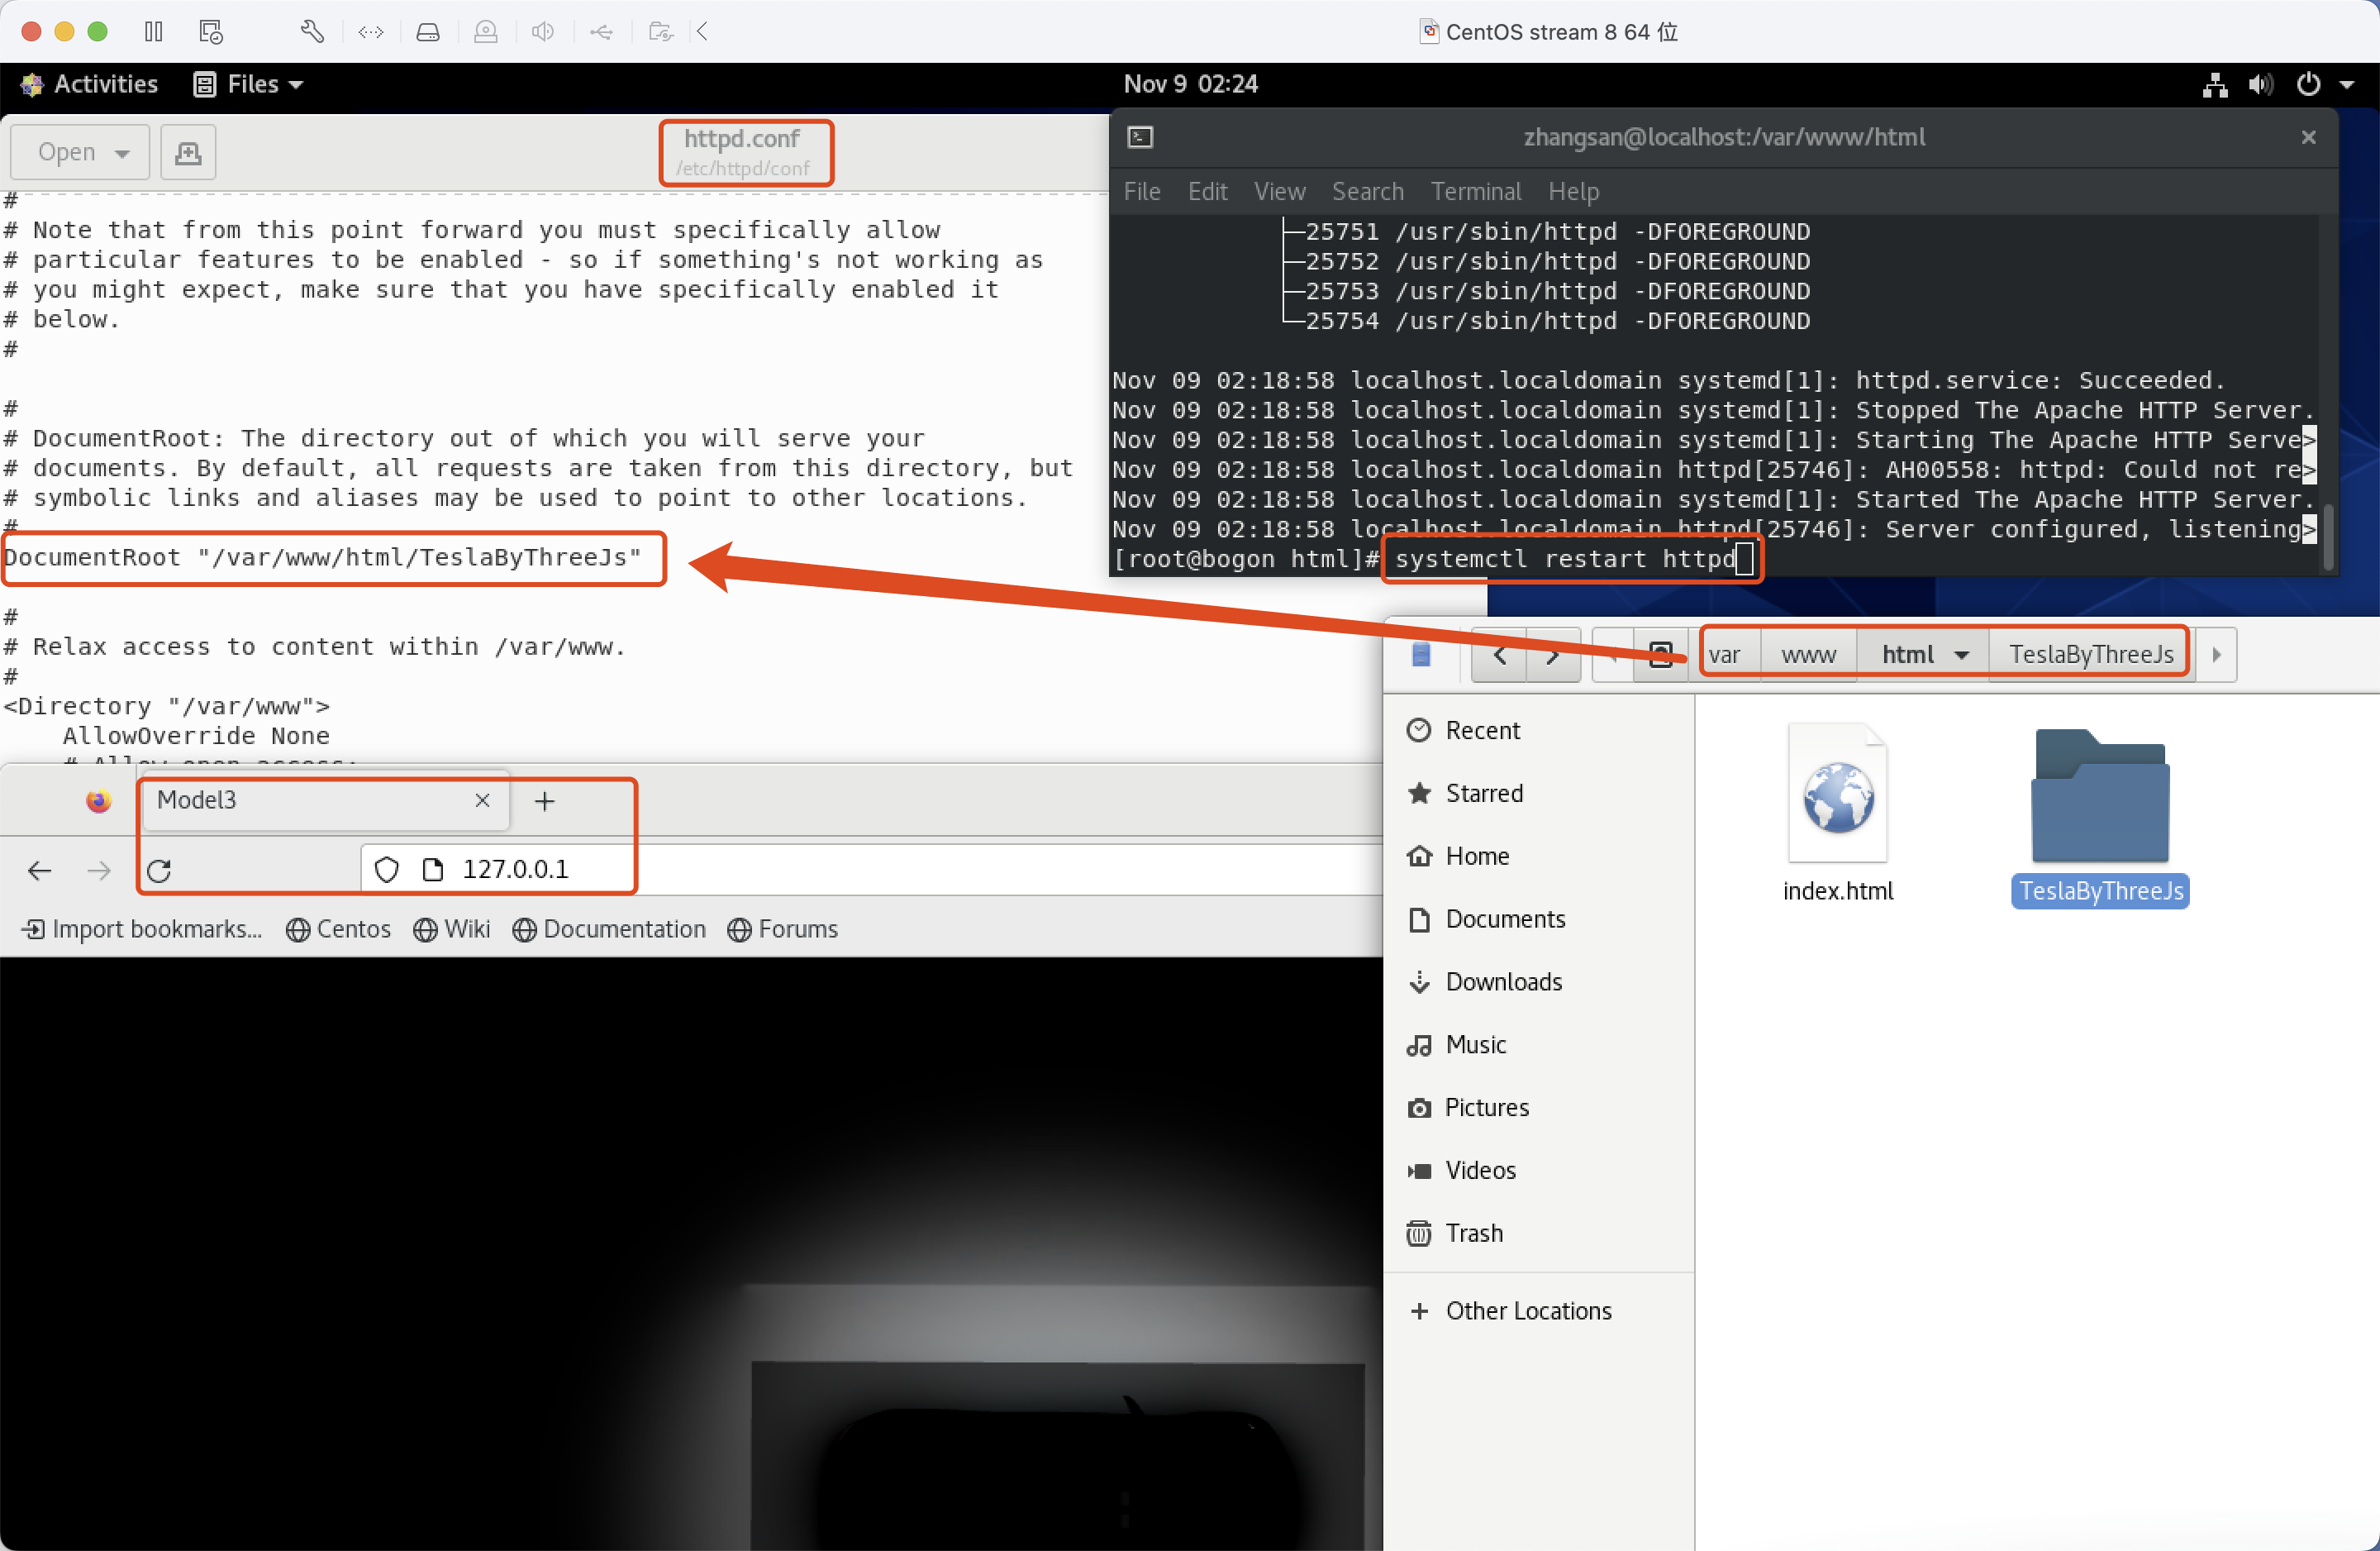This screenshot has height=1551, width=2380.
Task: Click the new document icon in gedit
Action: coord(188,152)
